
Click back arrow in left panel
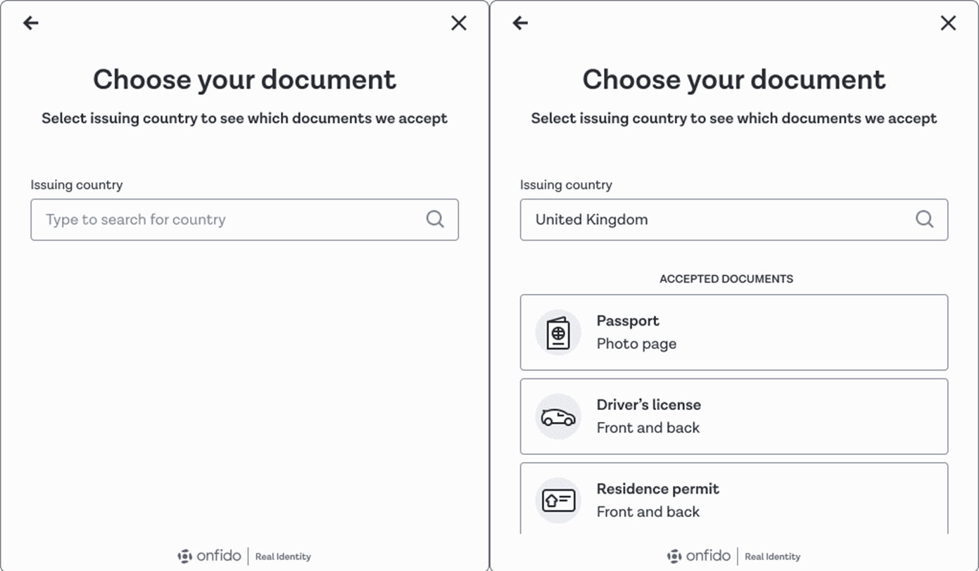coord(30,23)
